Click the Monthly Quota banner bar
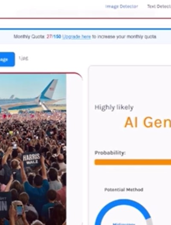 [x=85, y=37]
